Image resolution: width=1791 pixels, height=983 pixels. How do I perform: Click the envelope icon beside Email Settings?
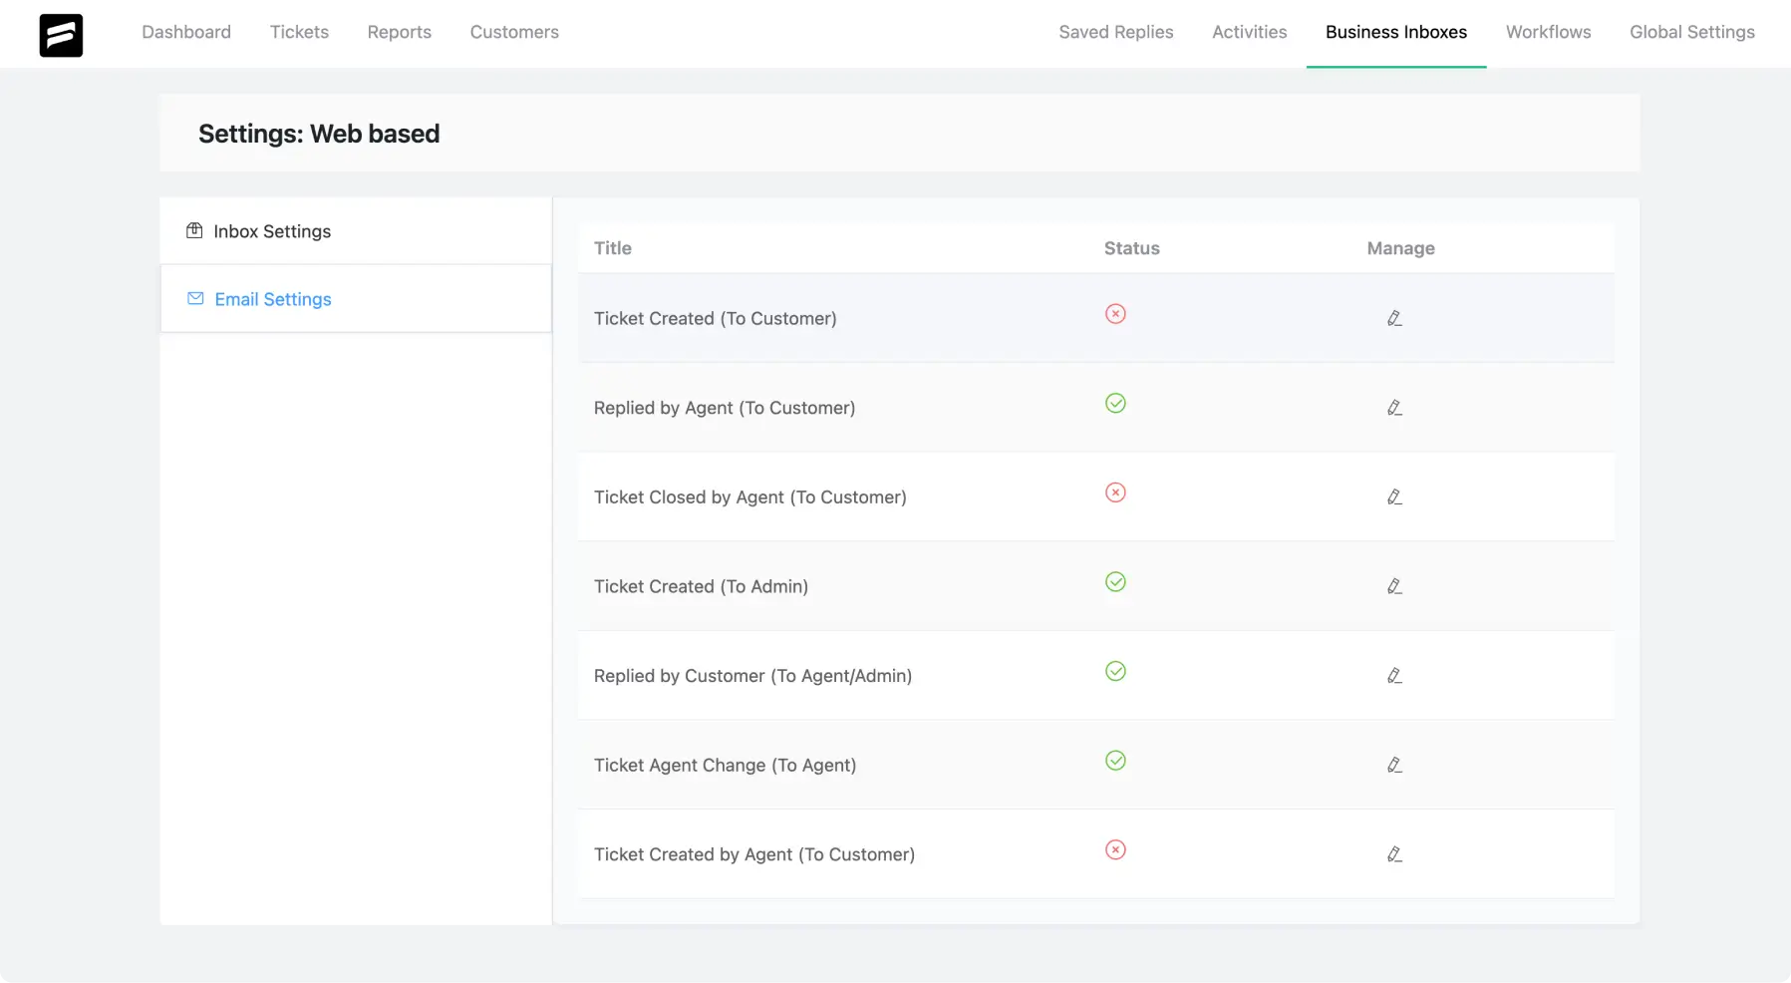[195, 298]
